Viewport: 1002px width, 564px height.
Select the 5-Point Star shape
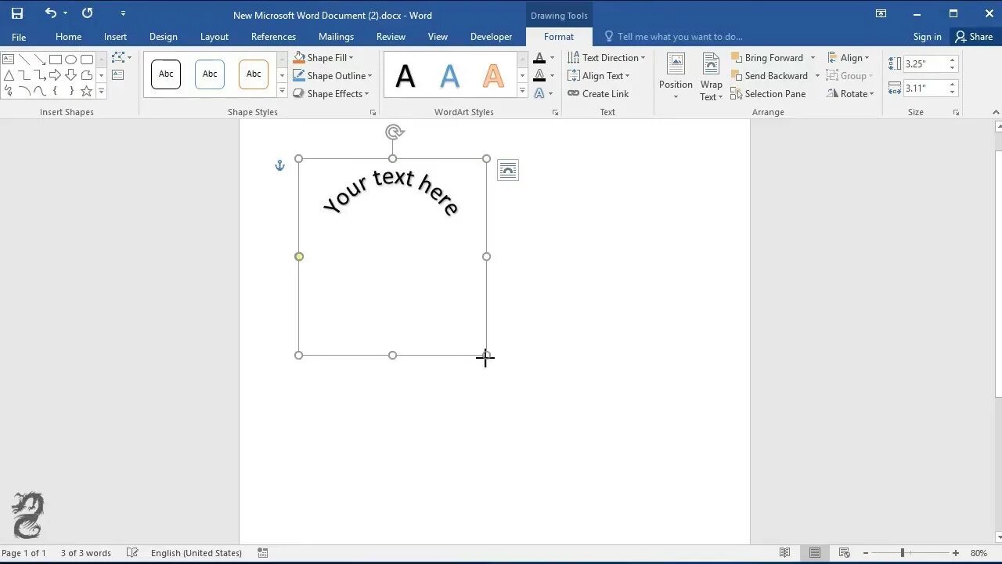click(87, 91)
